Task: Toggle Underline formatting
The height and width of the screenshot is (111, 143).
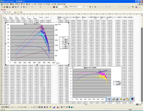Action: pos(95,7)
